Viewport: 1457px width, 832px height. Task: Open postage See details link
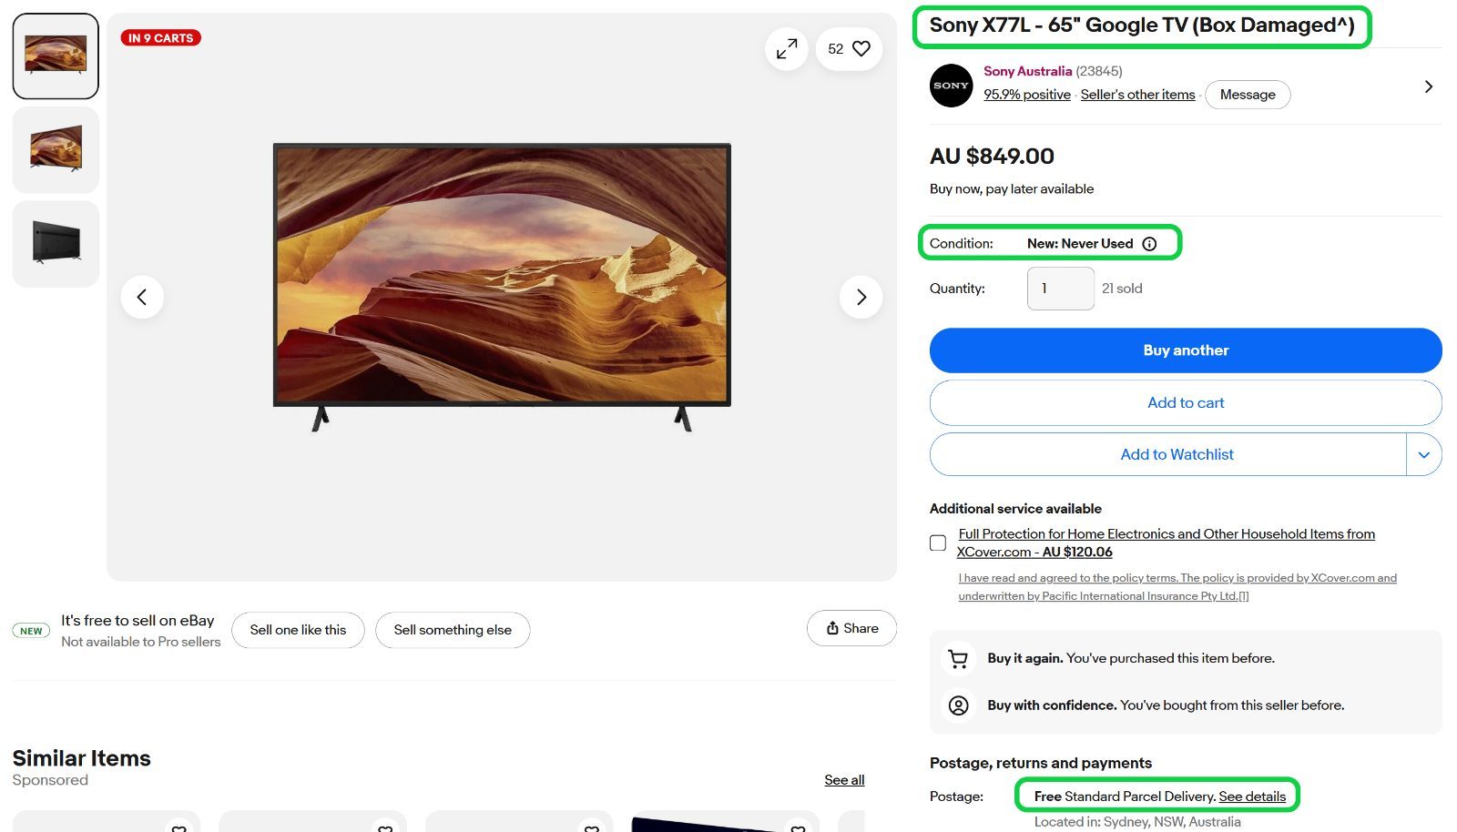coord(1252,796)
